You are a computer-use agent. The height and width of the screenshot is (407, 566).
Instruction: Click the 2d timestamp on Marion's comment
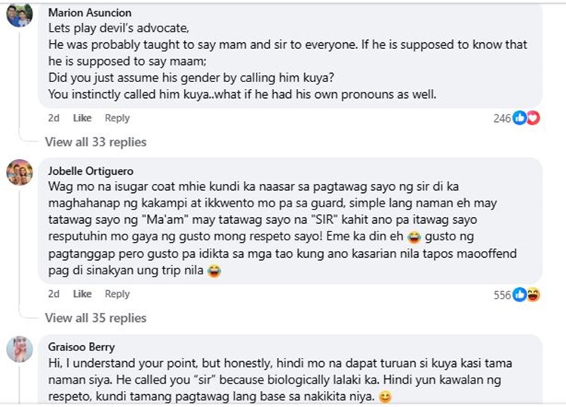(54, 118)
